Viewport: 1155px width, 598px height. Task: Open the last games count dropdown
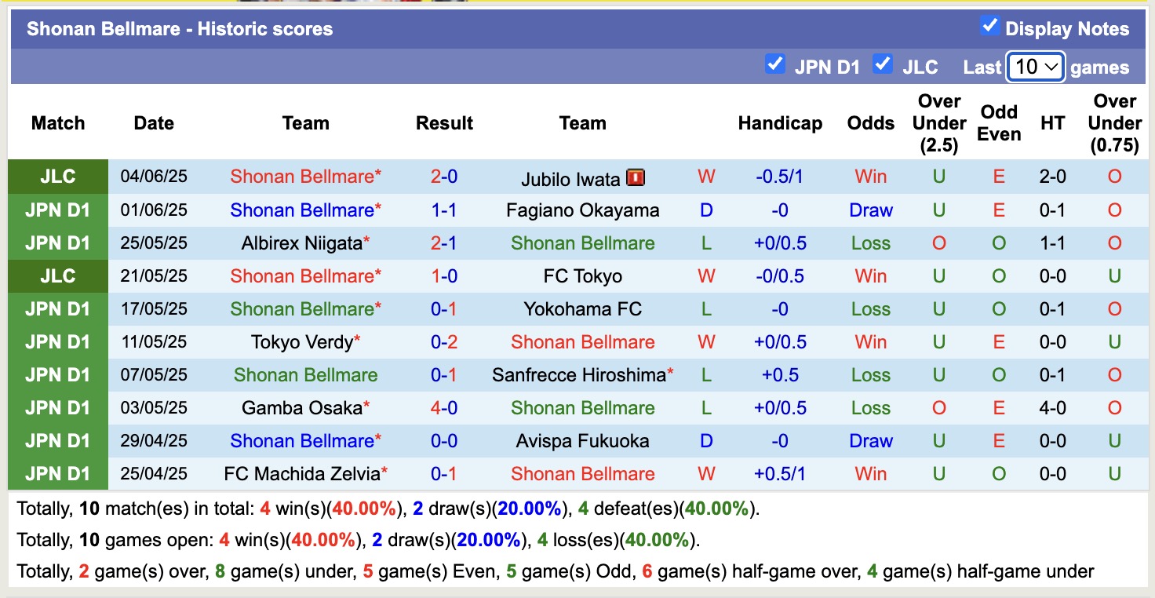[x=1035, y=67]
